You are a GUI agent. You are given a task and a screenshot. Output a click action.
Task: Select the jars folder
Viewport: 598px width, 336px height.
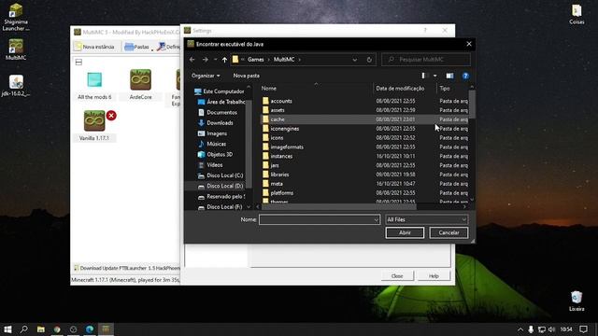pos(364,165)
